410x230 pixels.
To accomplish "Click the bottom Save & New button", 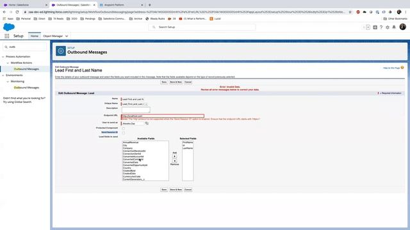I will tap(176, 190).
